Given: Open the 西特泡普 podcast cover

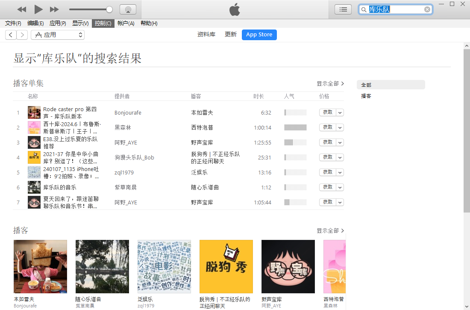Looking at the screenshot, I should [335, 266].
